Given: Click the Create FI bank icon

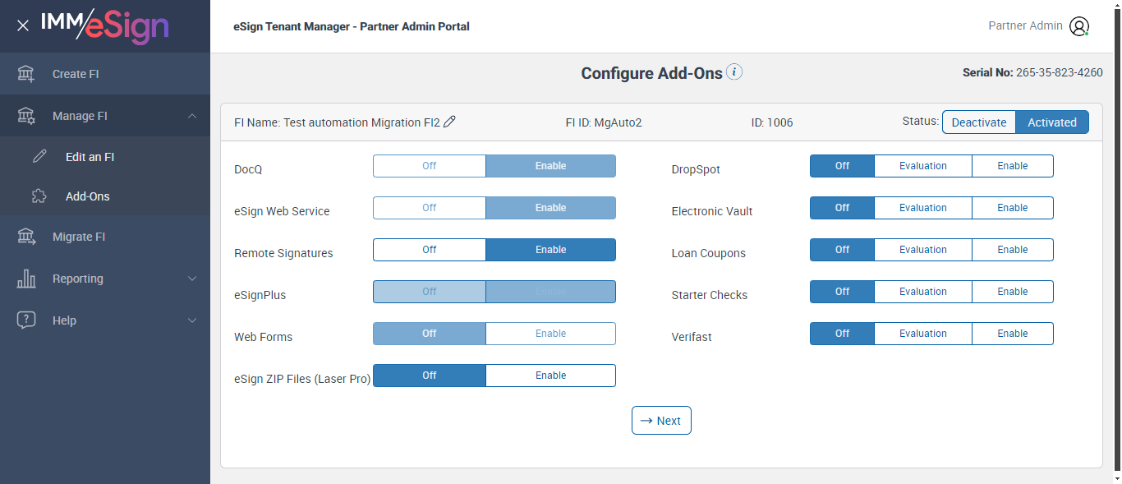Looking at the screenshot, I should (x=26, y=74).
